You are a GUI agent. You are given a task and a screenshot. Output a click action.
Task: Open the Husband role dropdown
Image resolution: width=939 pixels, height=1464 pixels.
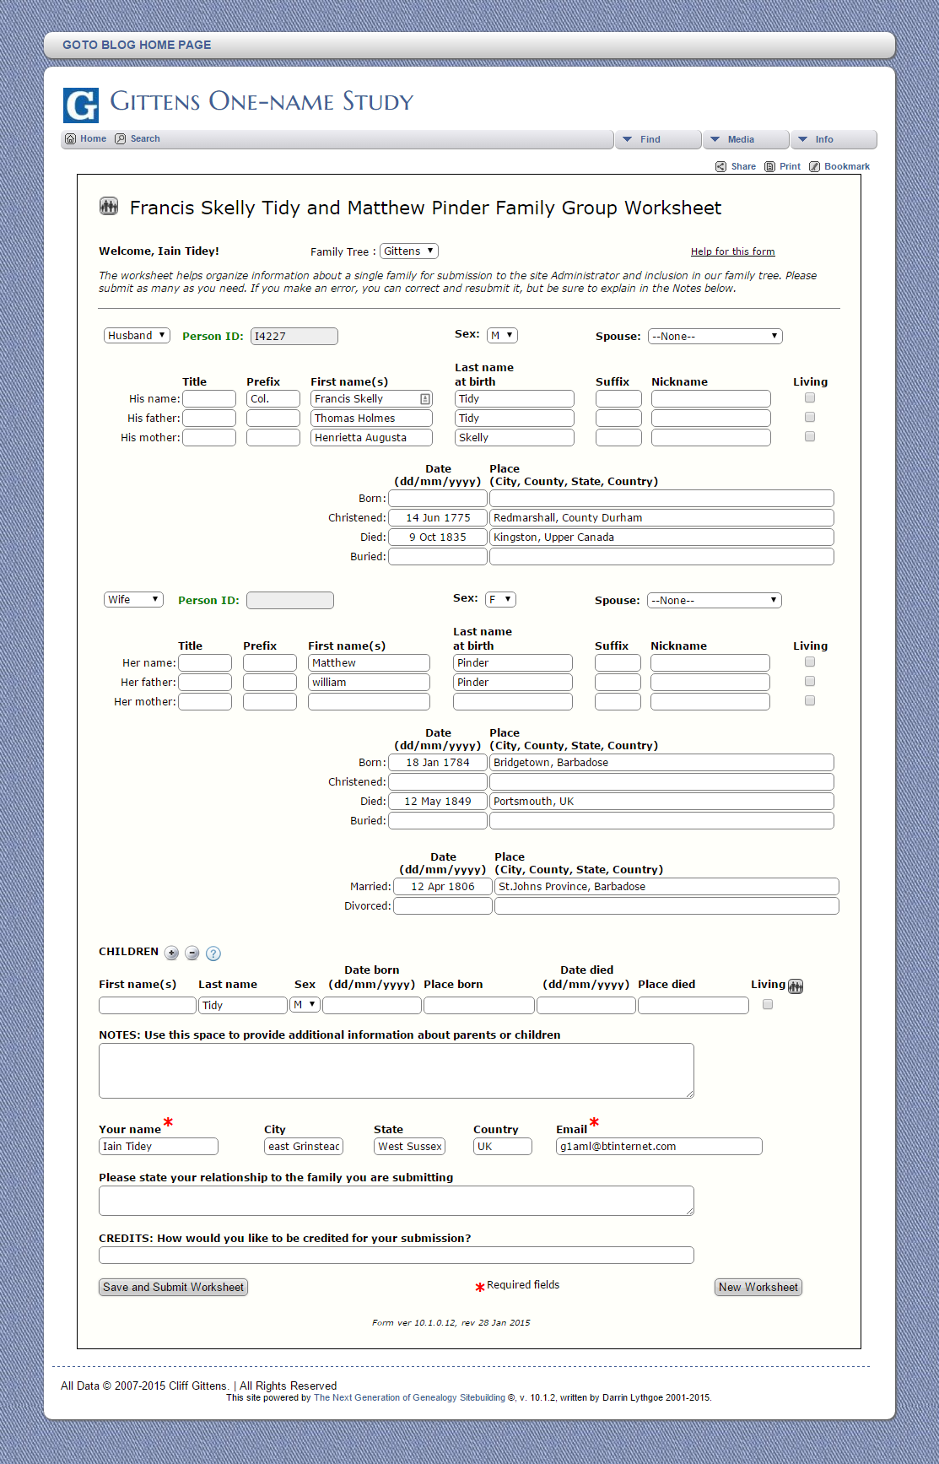(x=137, y=336)
